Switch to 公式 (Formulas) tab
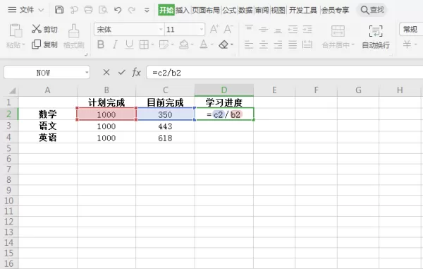 tap(229, 11)
